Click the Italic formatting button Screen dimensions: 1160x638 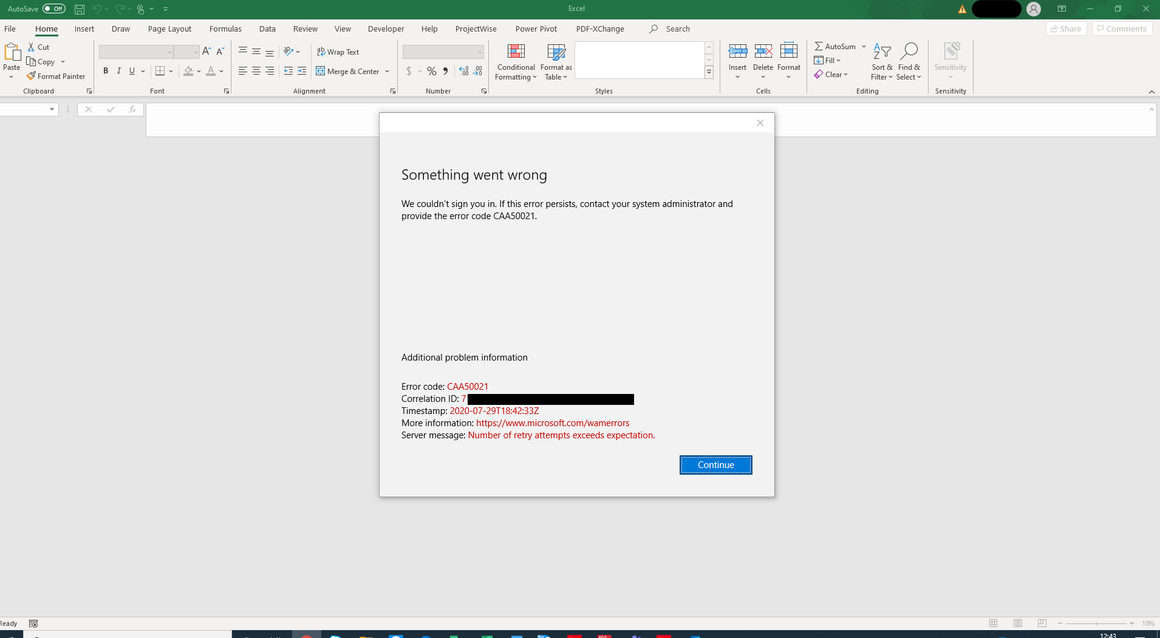coord(119,71)
